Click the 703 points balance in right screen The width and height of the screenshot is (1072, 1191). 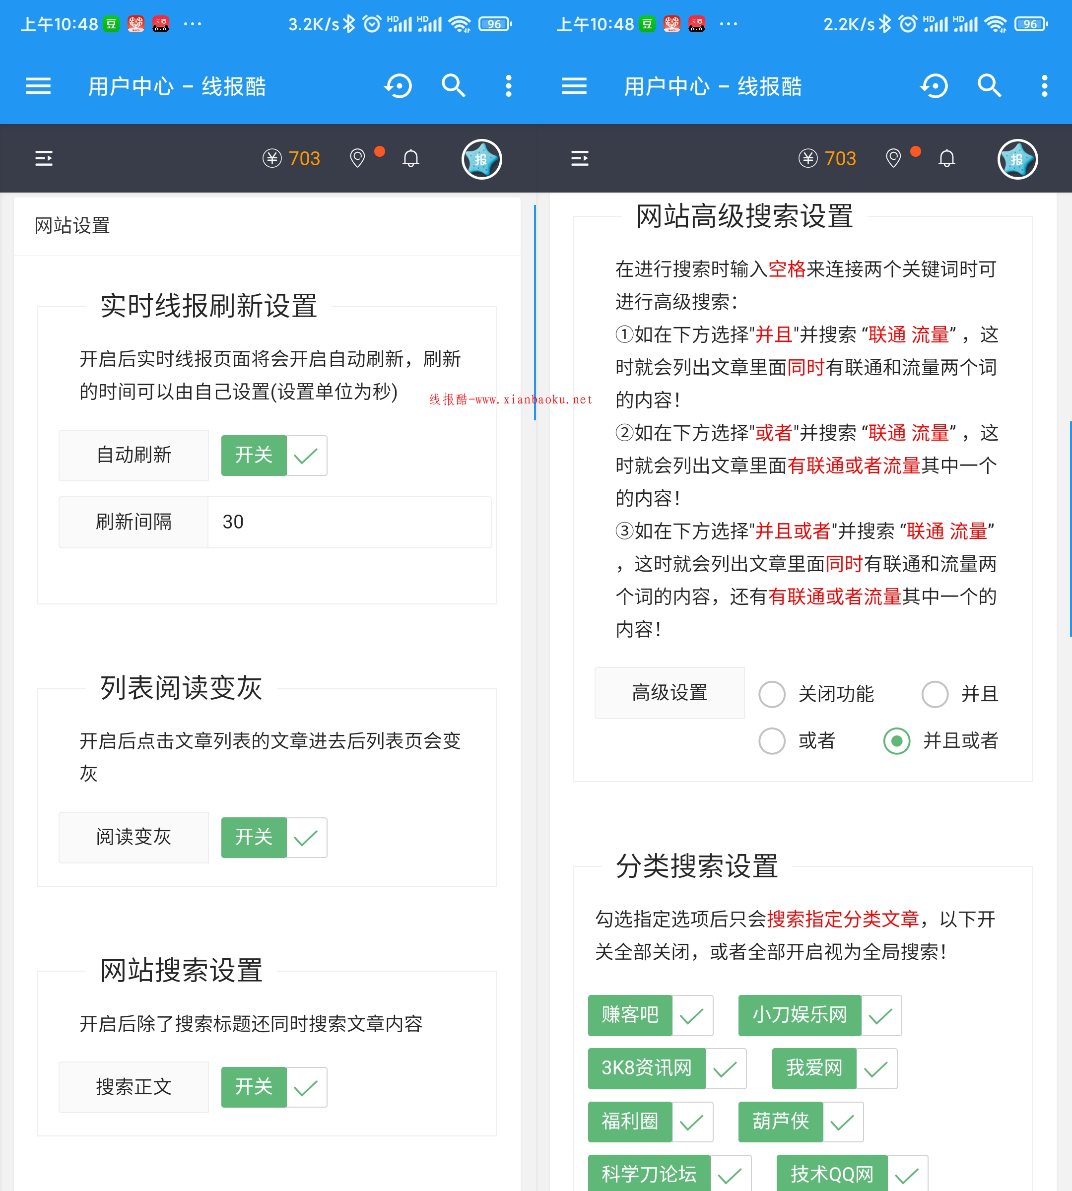coord(841,158)
